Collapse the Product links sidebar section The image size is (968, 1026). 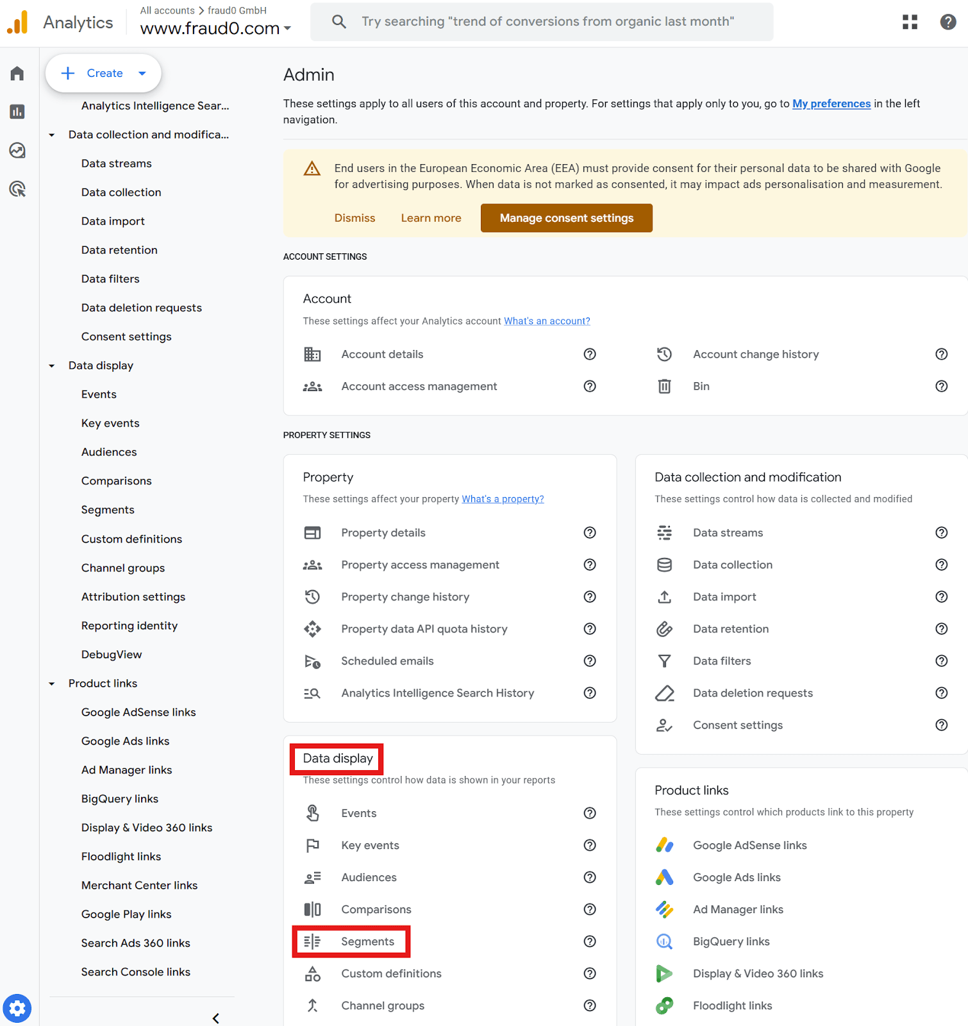click(x=52, y=684)
